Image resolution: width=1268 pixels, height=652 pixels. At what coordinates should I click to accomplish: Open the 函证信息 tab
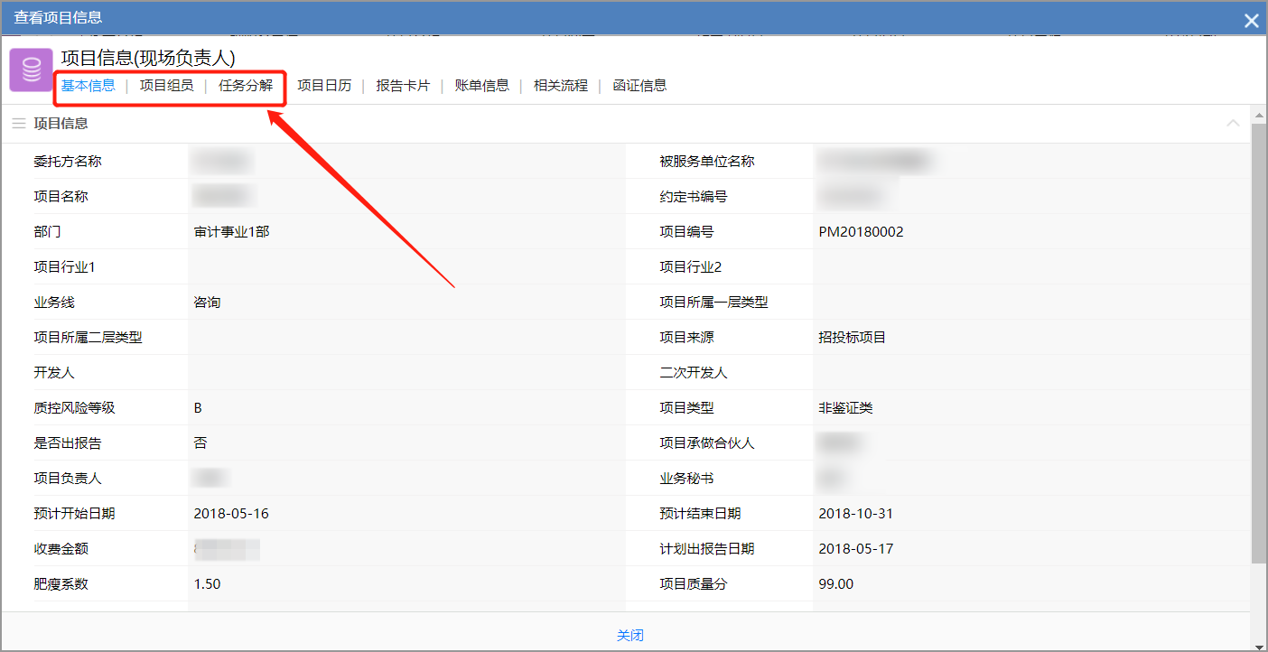pyautogui.click(x=639, y=86)
